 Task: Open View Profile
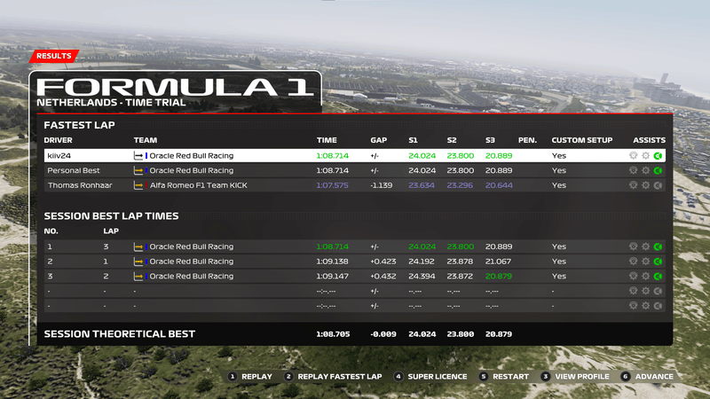tap(582, 376)
